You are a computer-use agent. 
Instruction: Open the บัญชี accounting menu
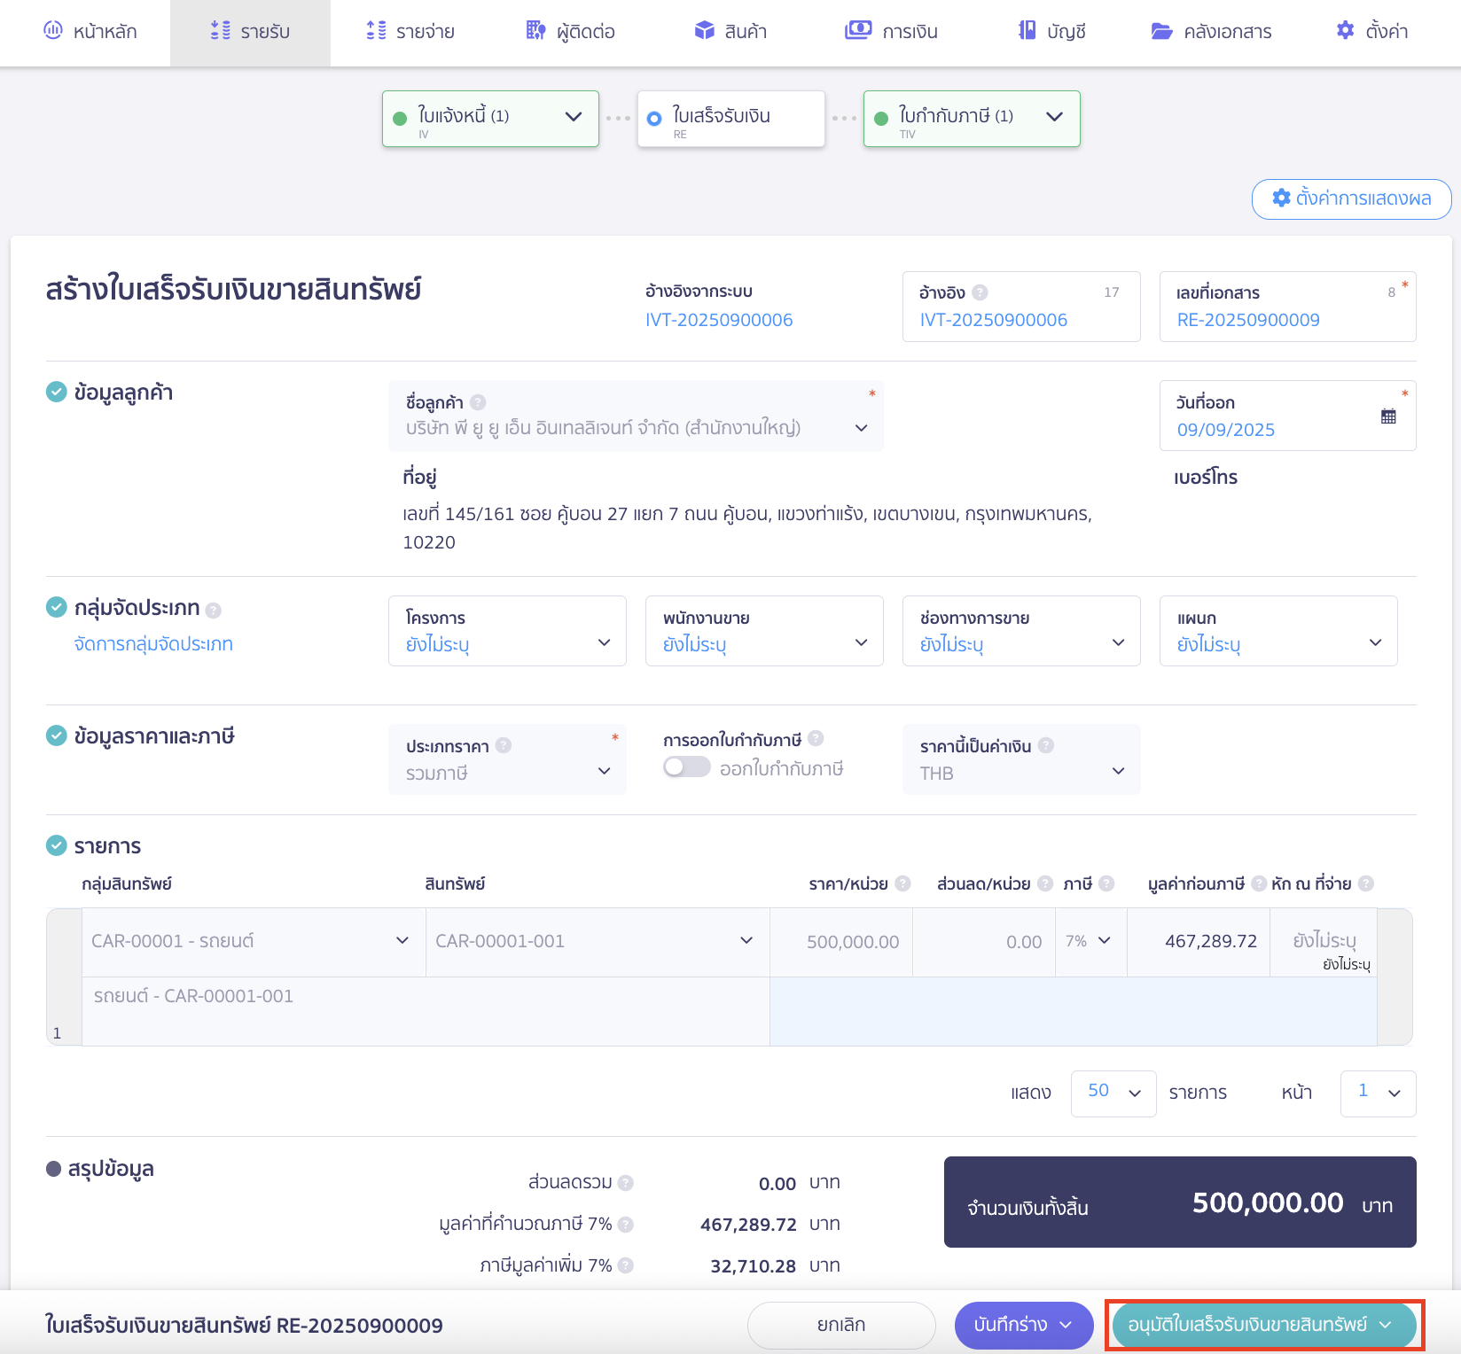(x=1051, y=32)
